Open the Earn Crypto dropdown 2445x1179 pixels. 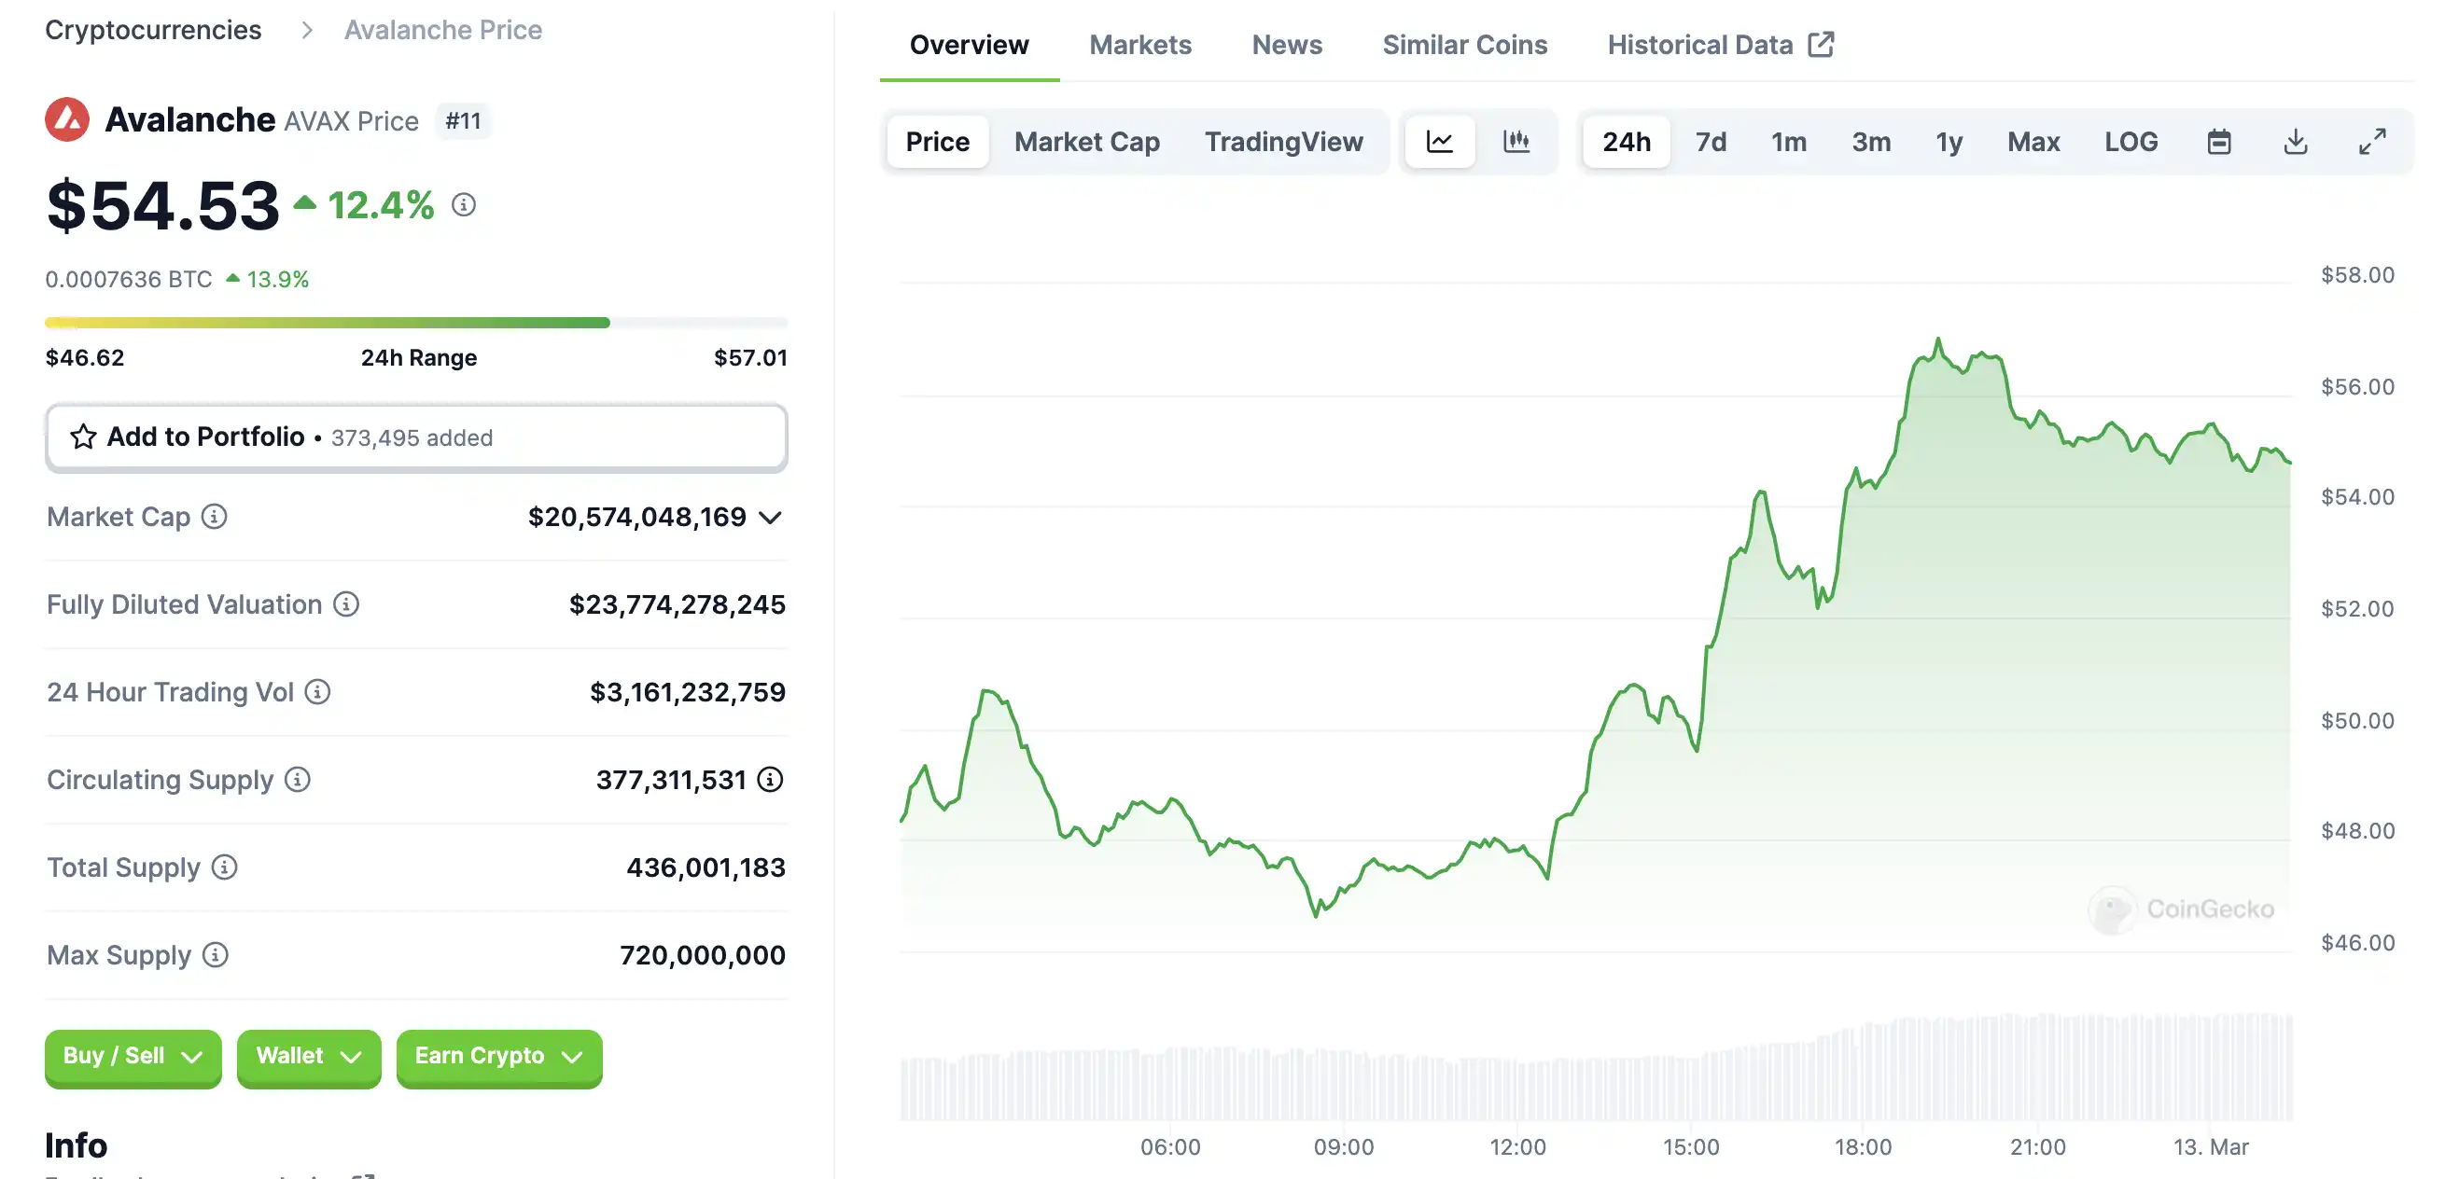(498, 1057)
